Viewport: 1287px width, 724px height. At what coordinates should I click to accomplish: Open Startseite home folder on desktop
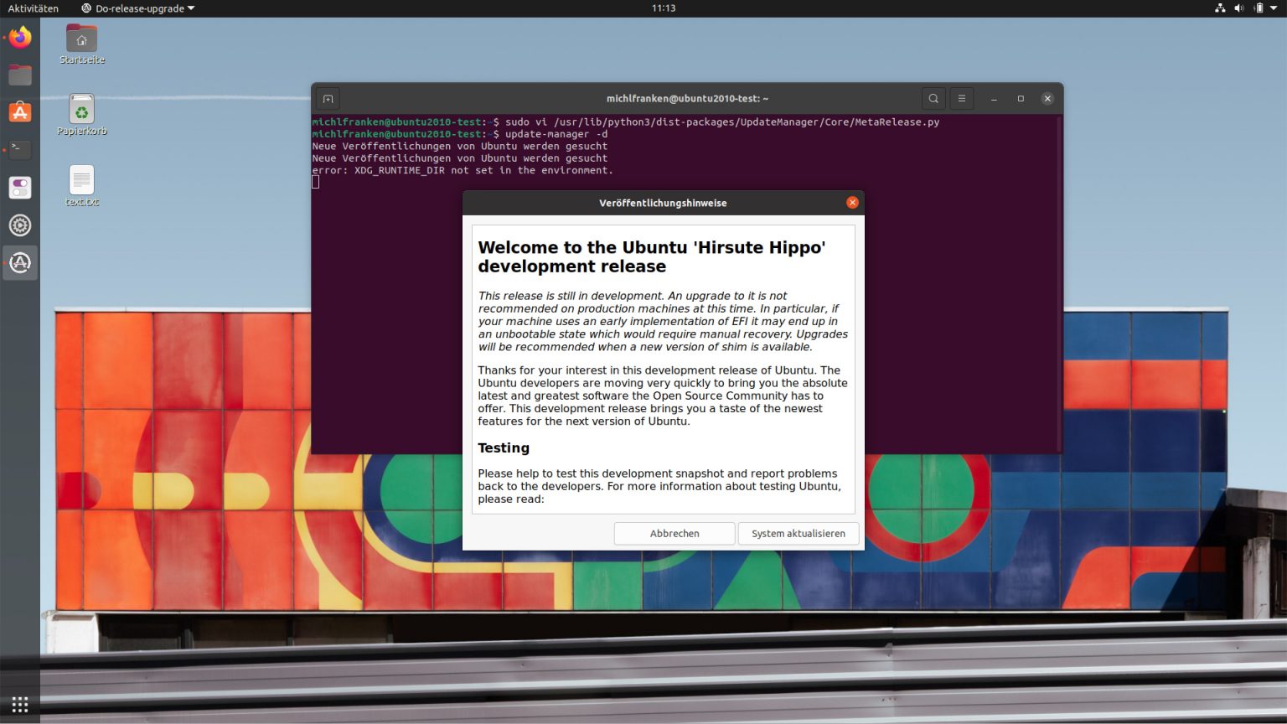81,44
